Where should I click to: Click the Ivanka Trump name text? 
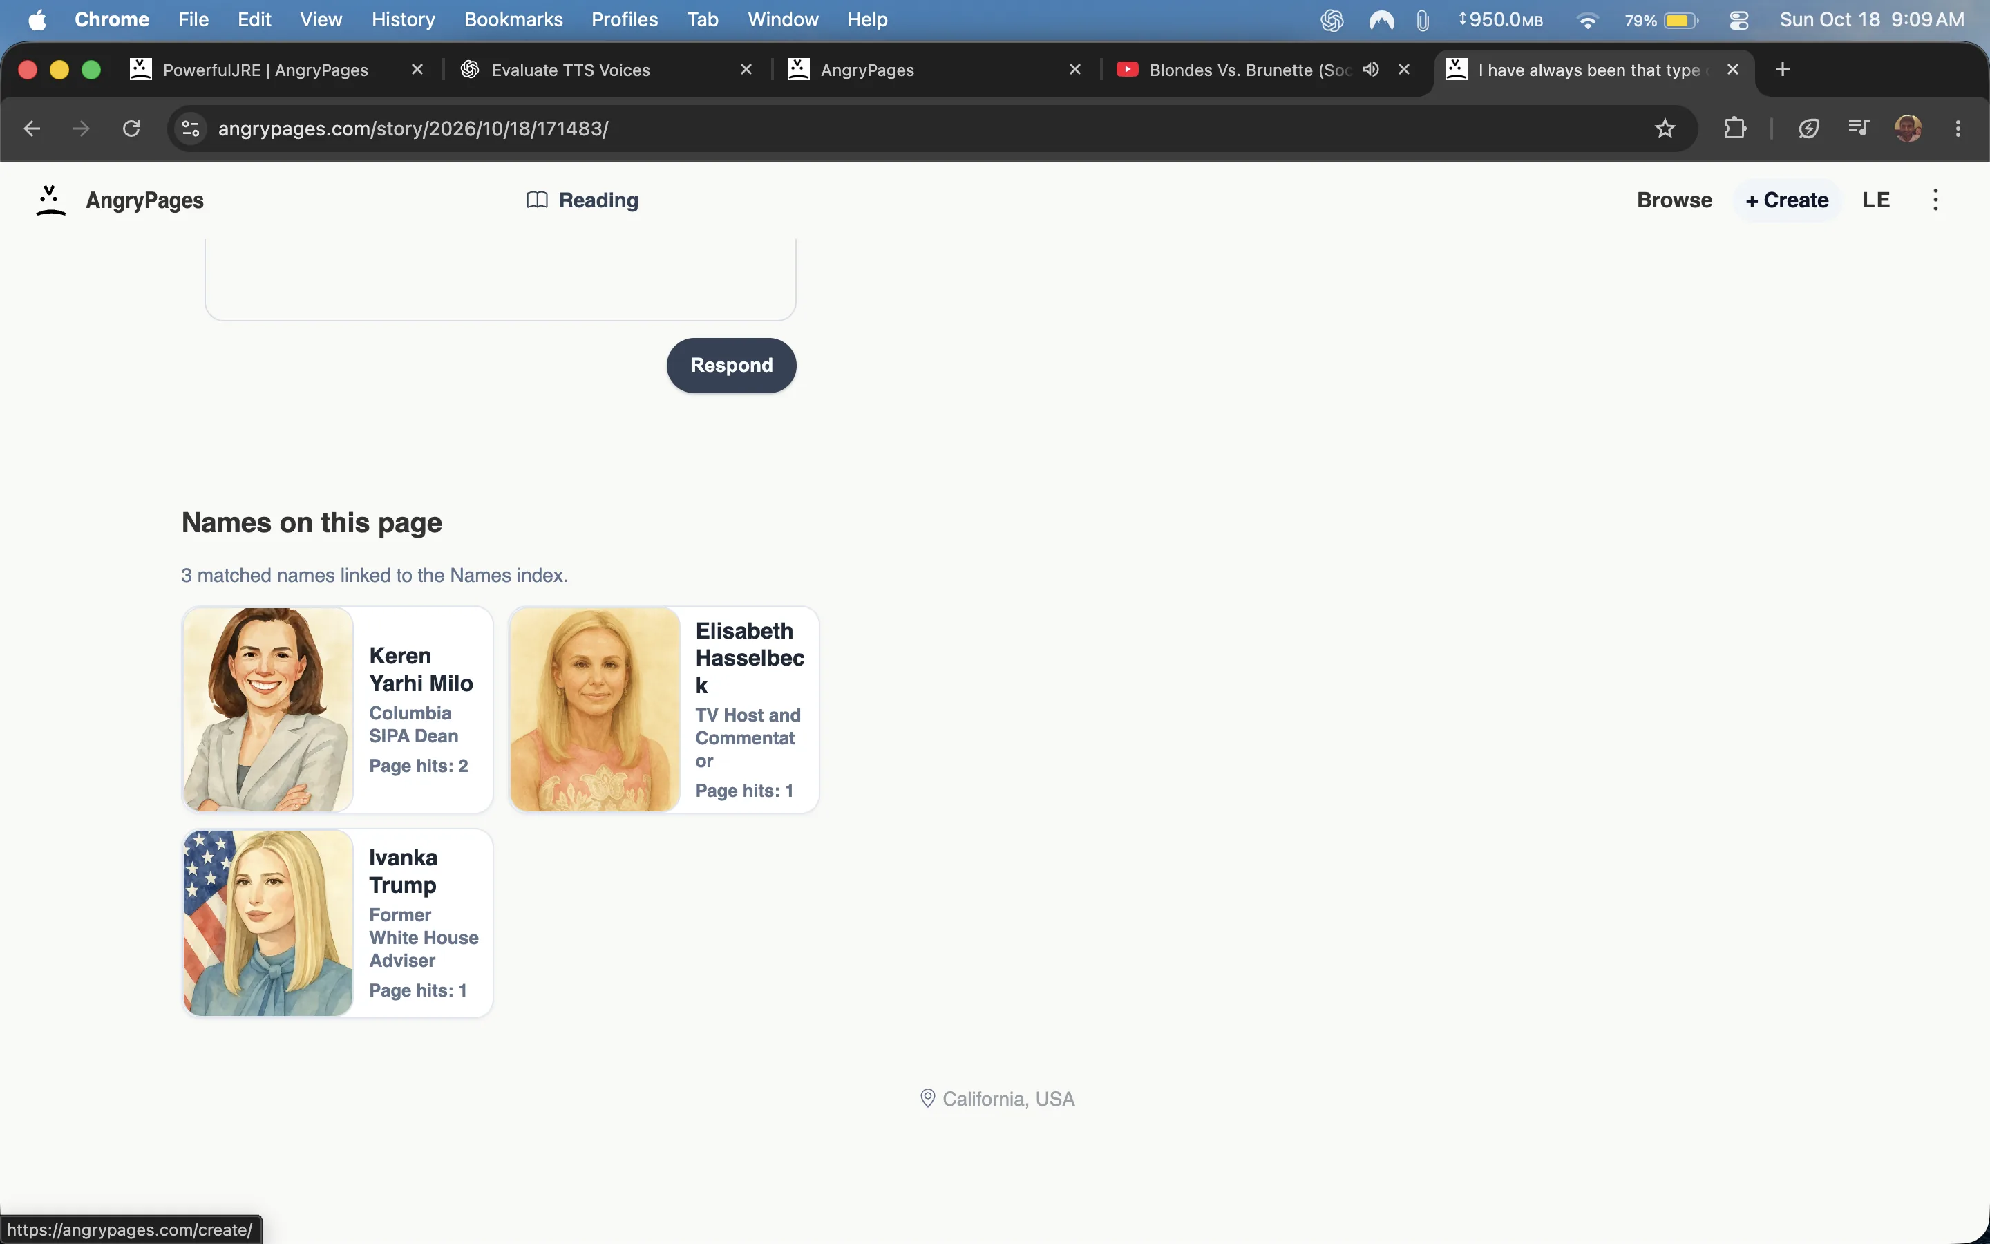click(x=403, y=871)
